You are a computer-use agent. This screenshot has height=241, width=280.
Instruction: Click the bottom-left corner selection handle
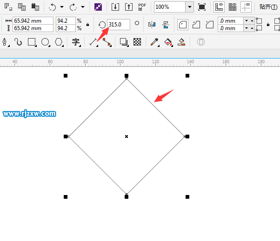tap(66, 197)
